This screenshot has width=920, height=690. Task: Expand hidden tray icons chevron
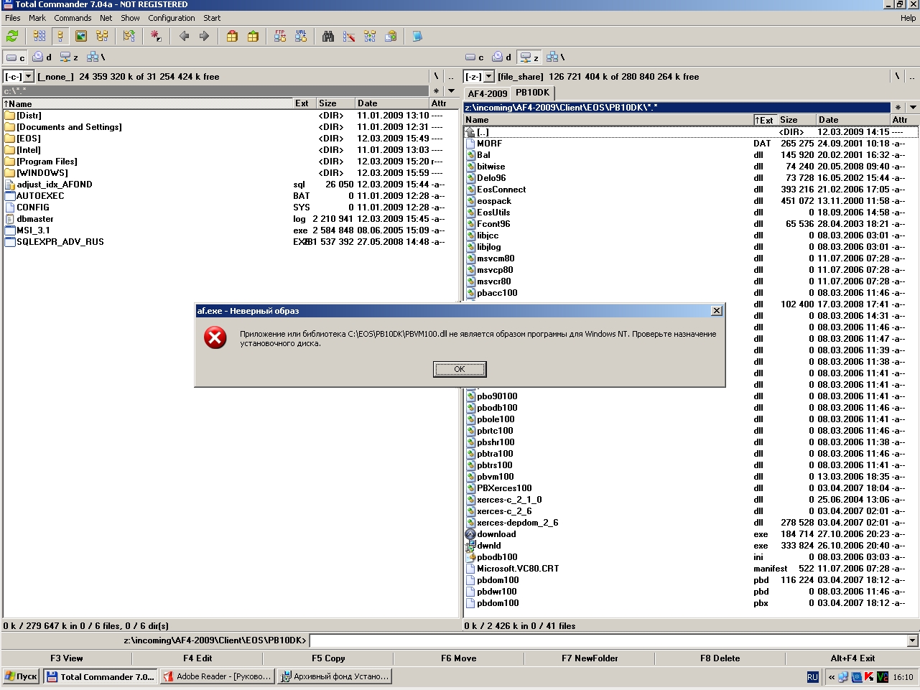pos(832,677)
